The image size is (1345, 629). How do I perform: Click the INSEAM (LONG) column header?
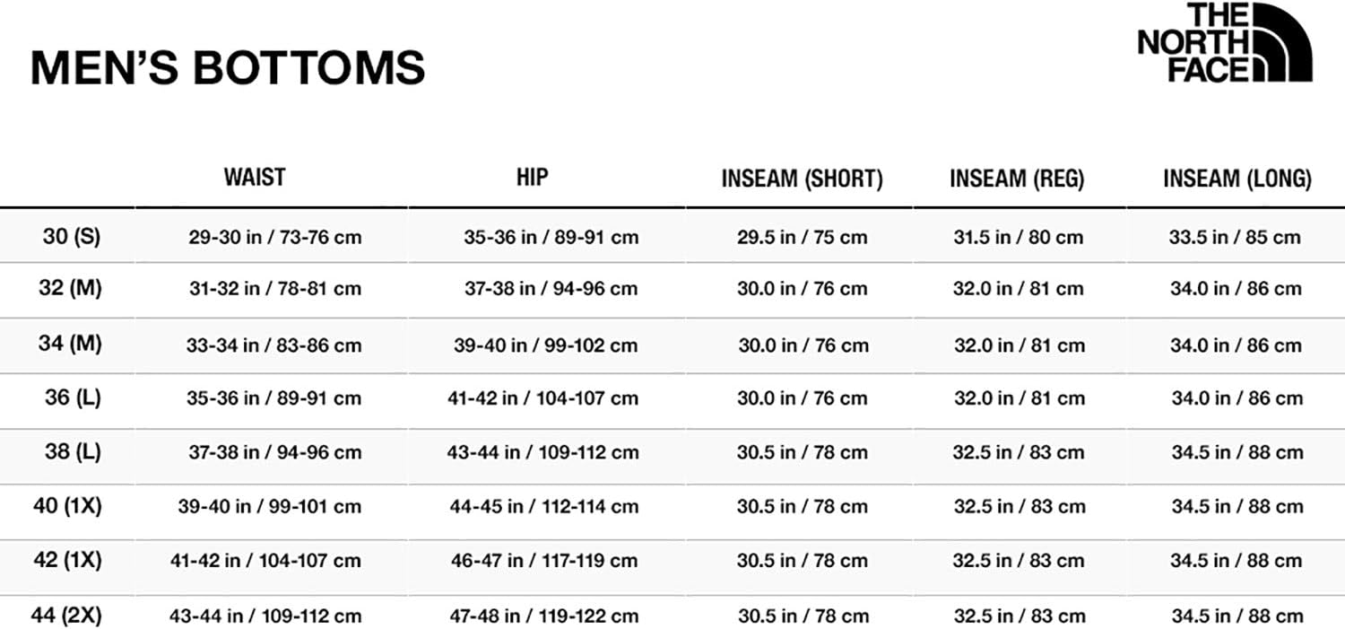click(x=1237, y=179)
